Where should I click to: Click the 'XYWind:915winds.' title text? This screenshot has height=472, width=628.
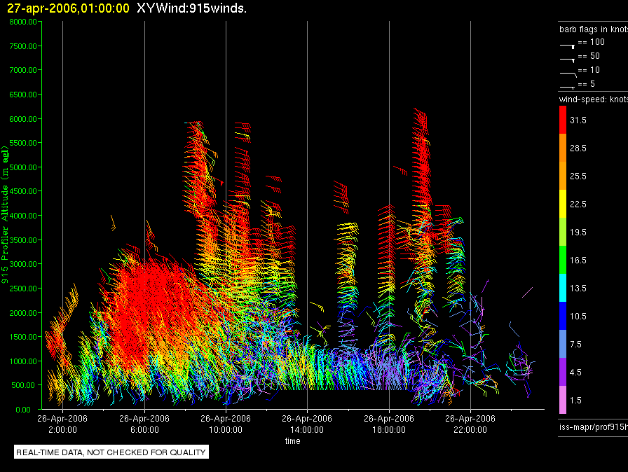pos(191,8)
